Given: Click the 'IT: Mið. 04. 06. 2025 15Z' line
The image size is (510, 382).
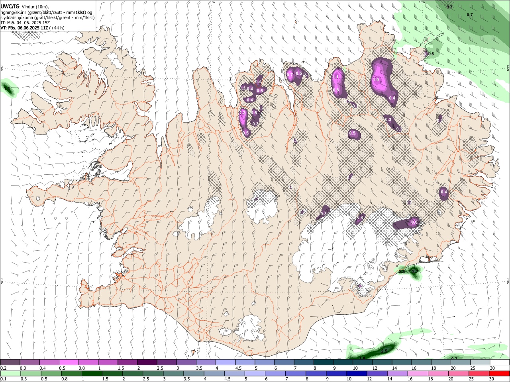Looking at the screenshot, I should coord(25,23).
